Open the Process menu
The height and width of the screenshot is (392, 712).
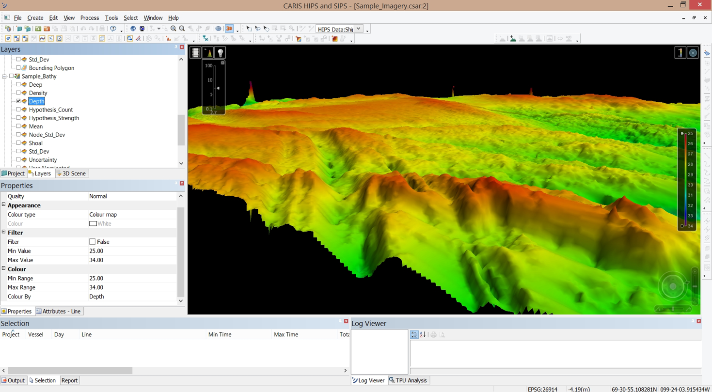pyautogui.click(x=89, y=18)
